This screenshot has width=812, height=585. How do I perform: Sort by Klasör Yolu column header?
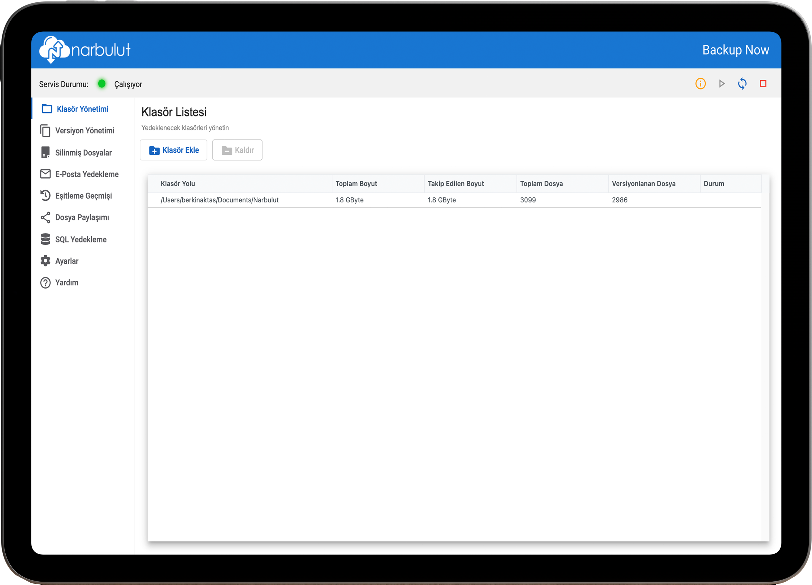[240, 183]
